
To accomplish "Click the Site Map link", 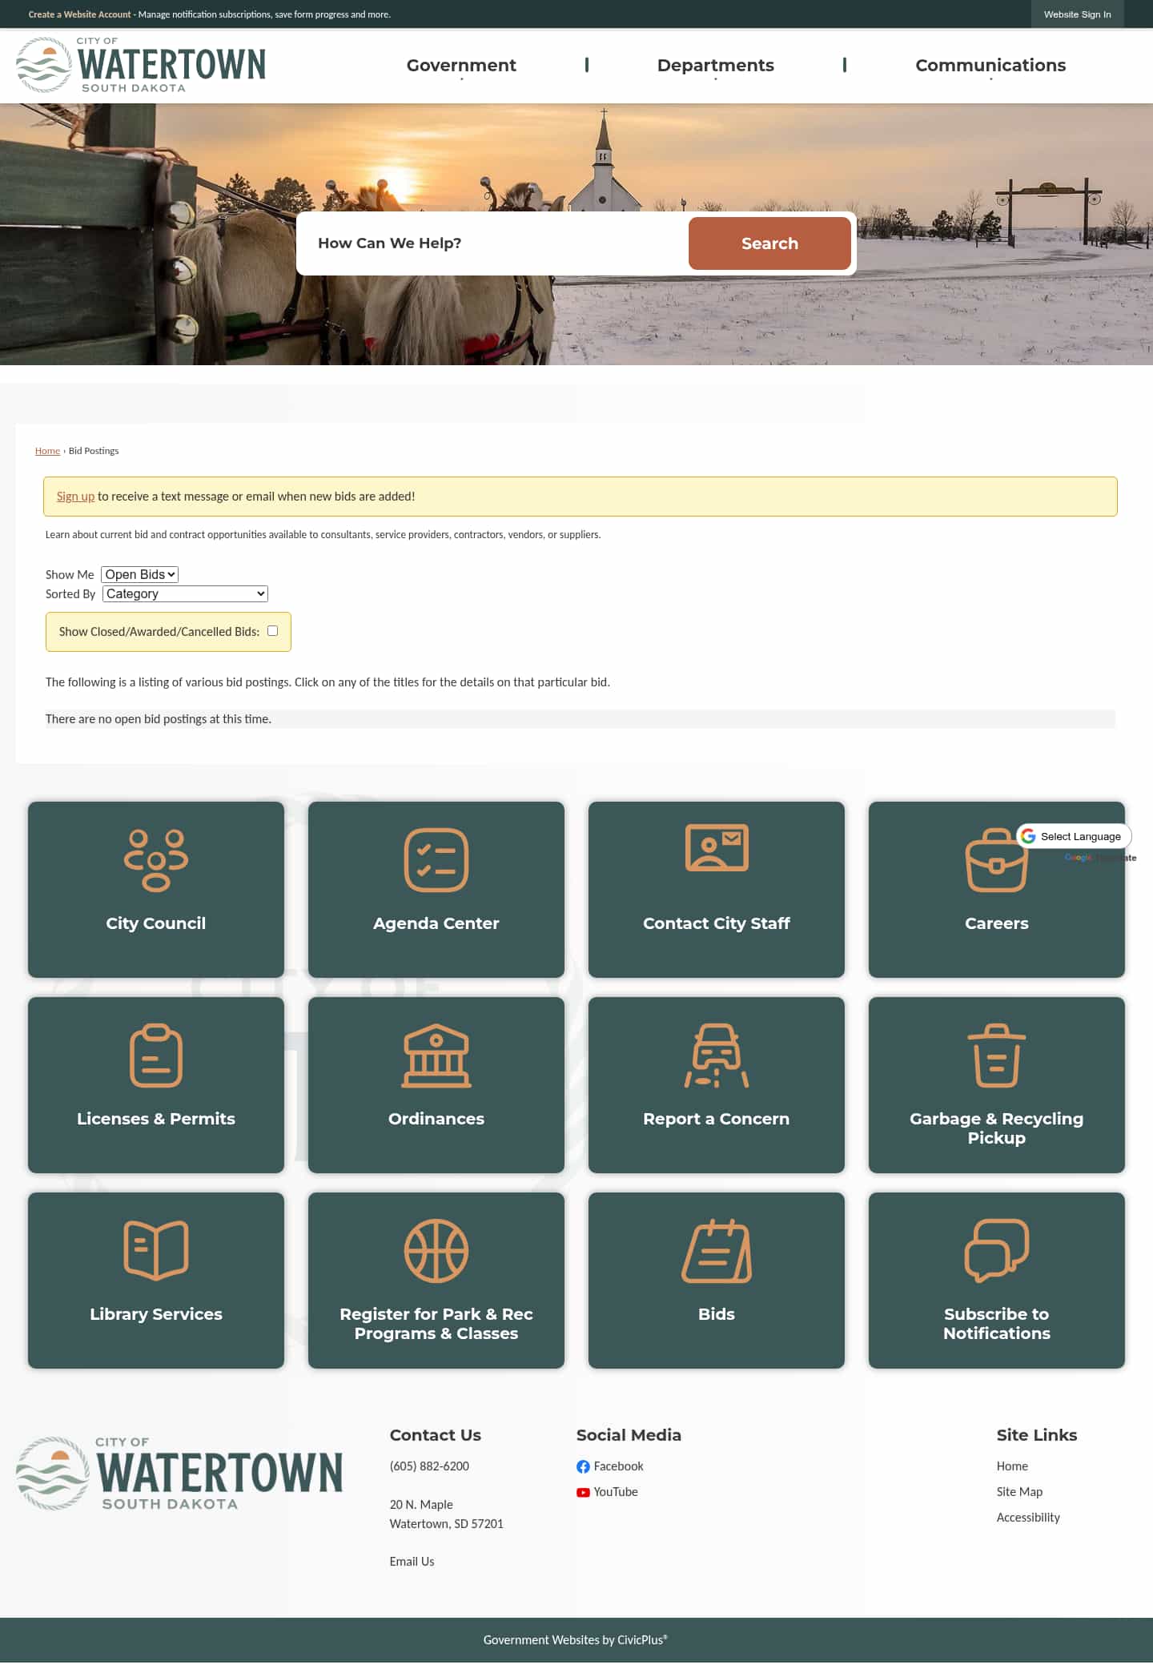I will pos(1019,1492).
